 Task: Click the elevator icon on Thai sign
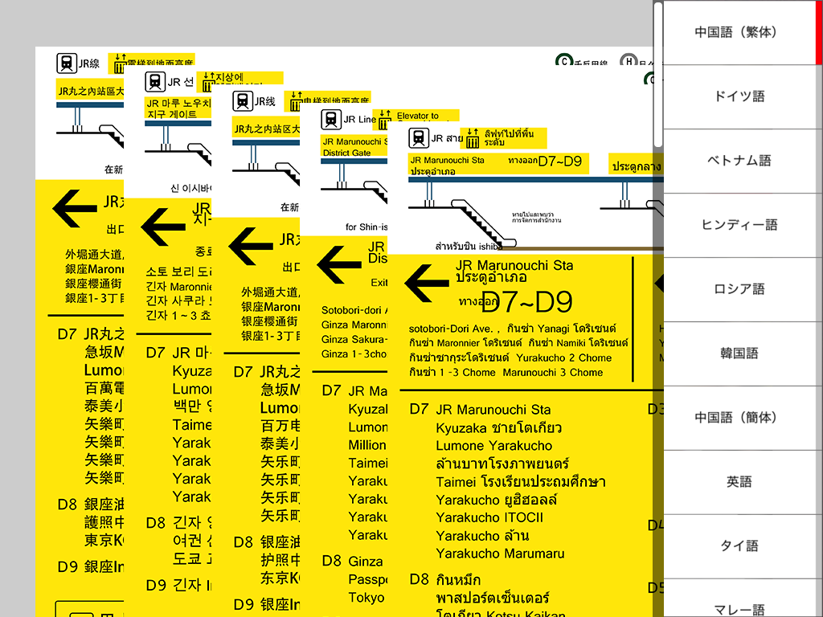[469, 138]
